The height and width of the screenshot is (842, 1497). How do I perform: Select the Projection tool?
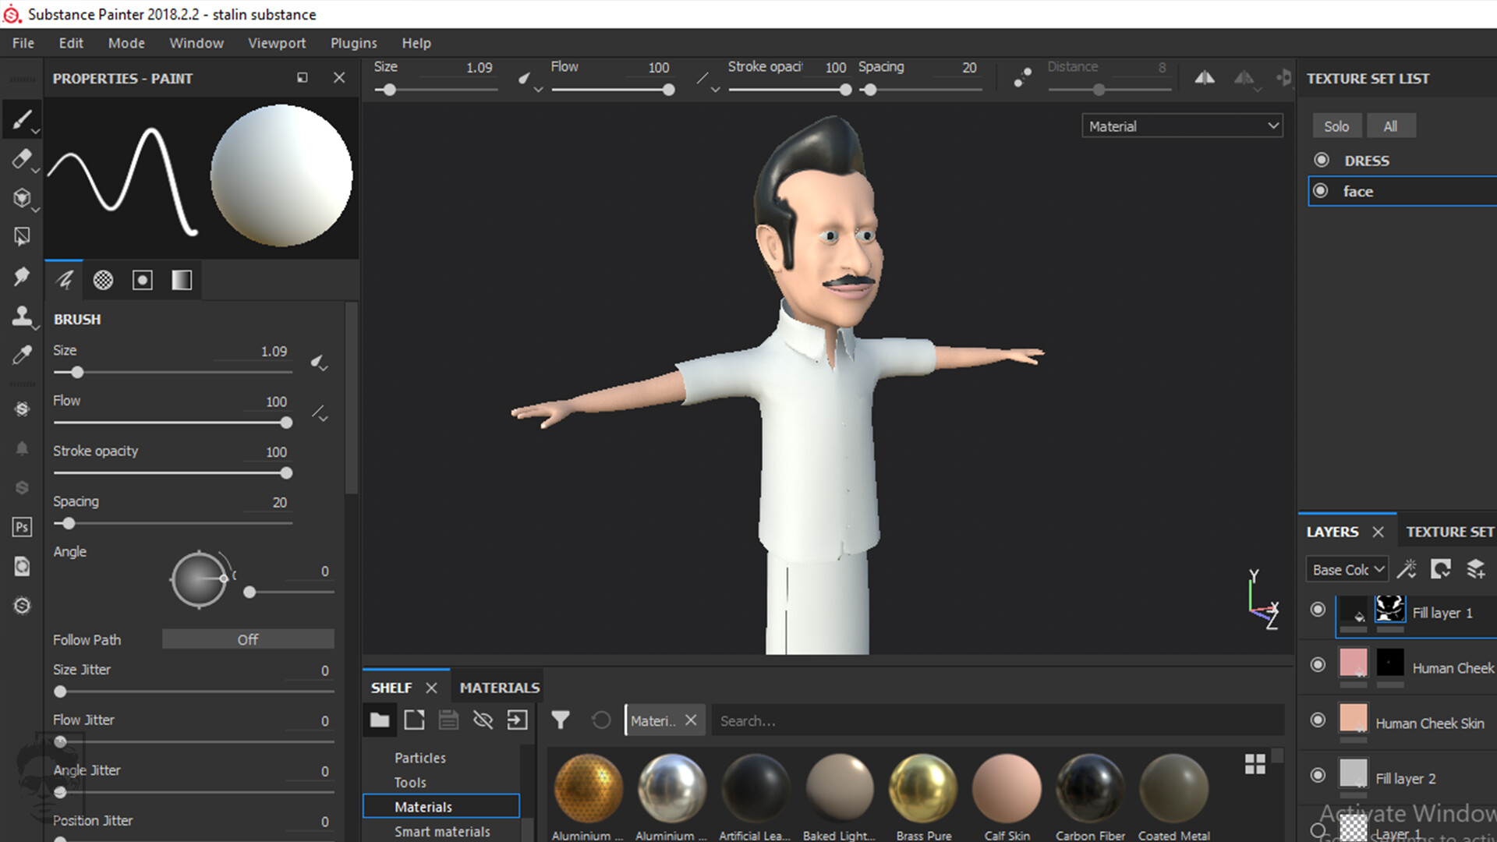[22, 197]
